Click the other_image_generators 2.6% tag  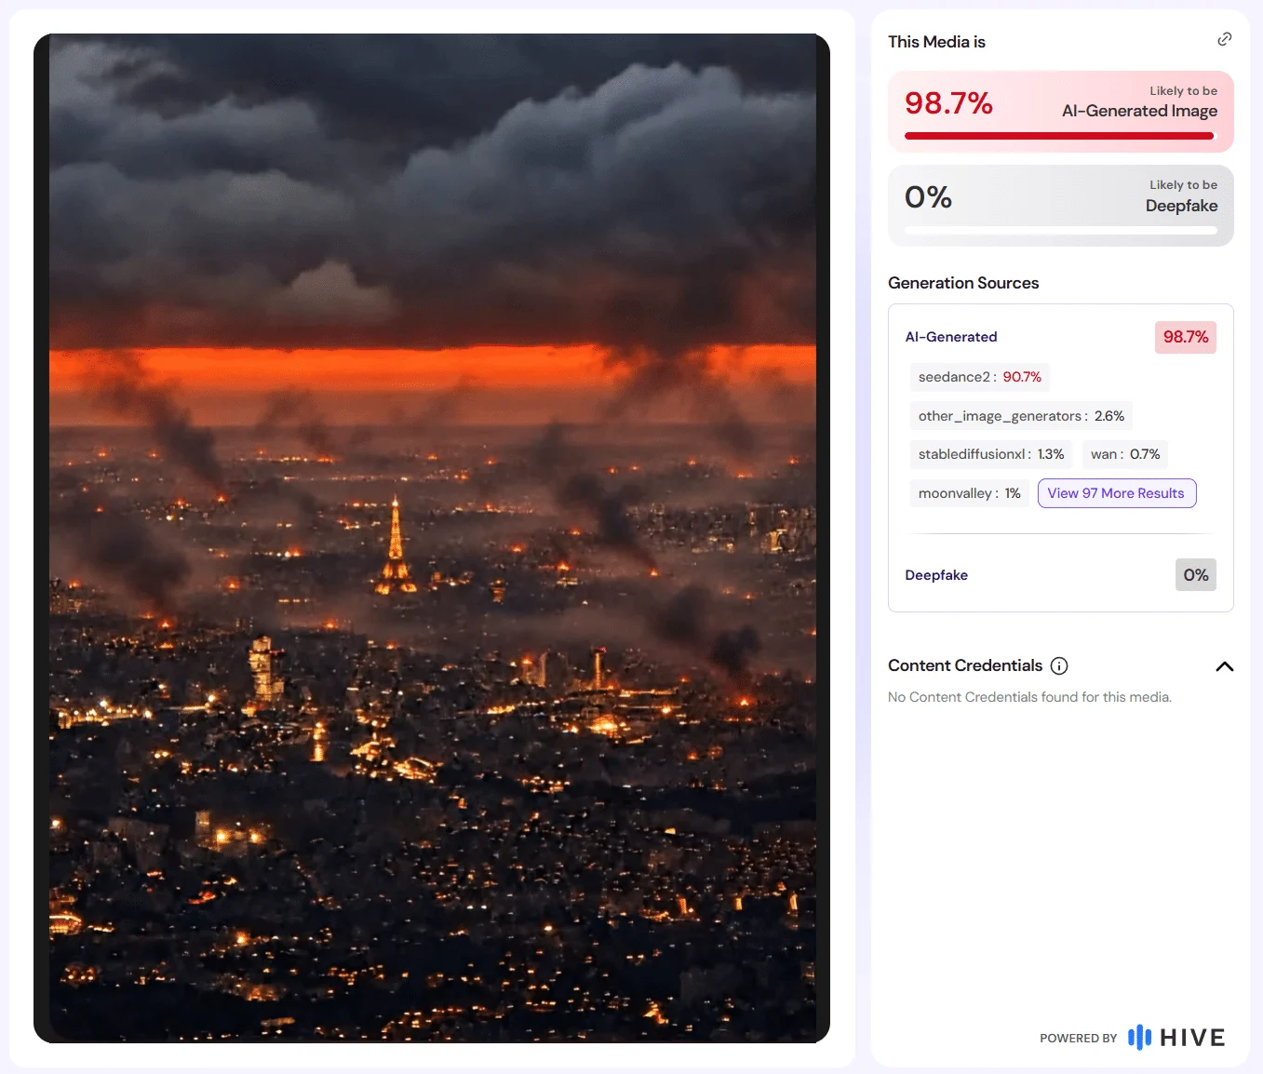click(x=1021, y=416)
